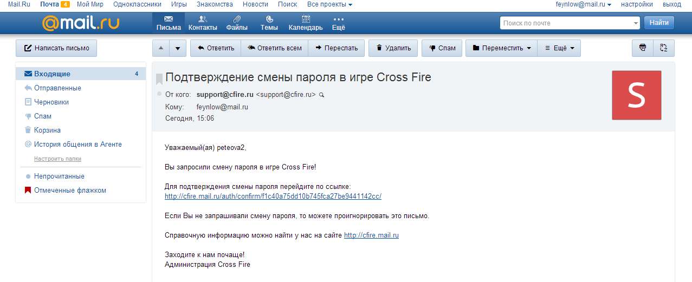Click the @mail.ru logo
The width and height of the screenshot is (692, 282).
(81, 23)
